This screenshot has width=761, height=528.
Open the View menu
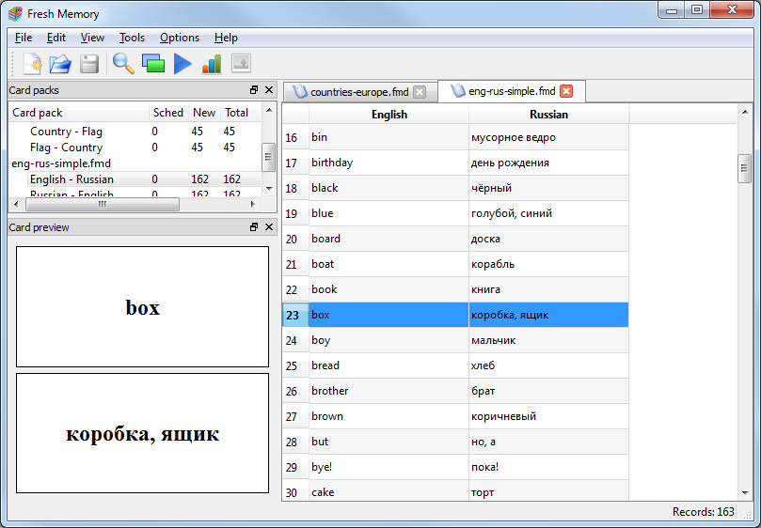tap(92, 38)
